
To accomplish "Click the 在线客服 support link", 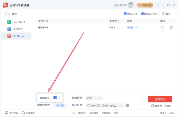I will pyautogui.click(x=30, y=113).
